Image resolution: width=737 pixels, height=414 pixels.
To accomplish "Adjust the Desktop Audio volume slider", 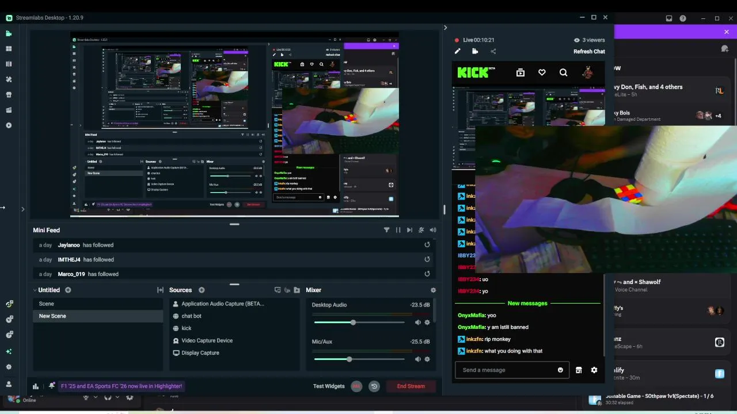I will point(359,323).
